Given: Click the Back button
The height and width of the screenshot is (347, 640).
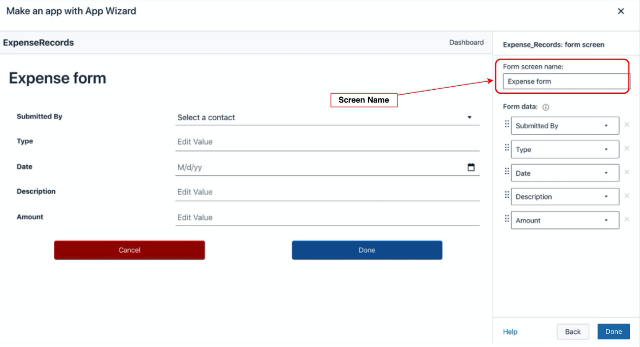Looking at the screenshot, I should (573, 332).
